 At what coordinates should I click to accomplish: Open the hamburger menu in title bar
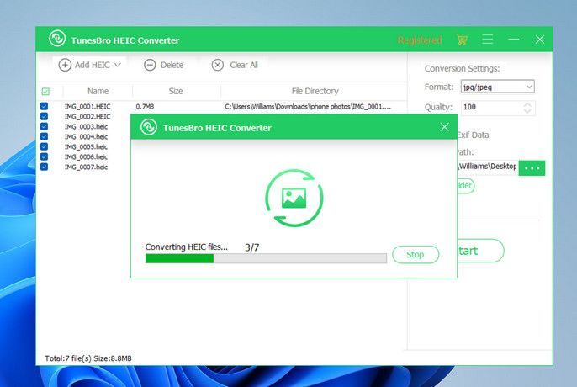[x=488, y=40]
